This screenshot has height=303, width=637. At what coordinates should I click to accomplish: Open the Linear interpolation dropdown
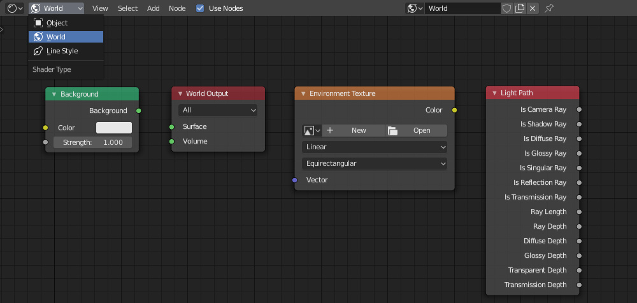click(x=375, y=147)
